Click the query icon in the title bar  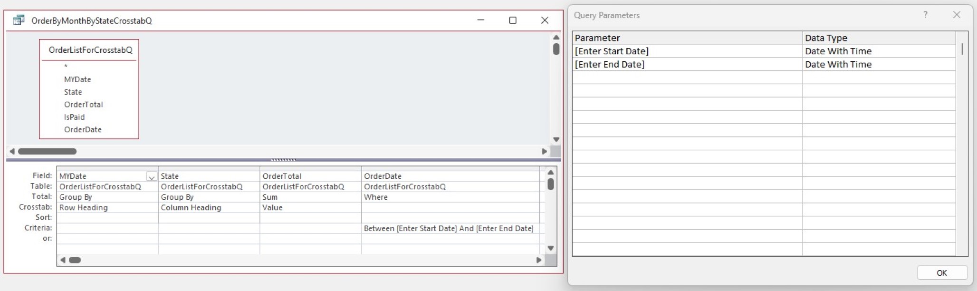click(19, 20)
